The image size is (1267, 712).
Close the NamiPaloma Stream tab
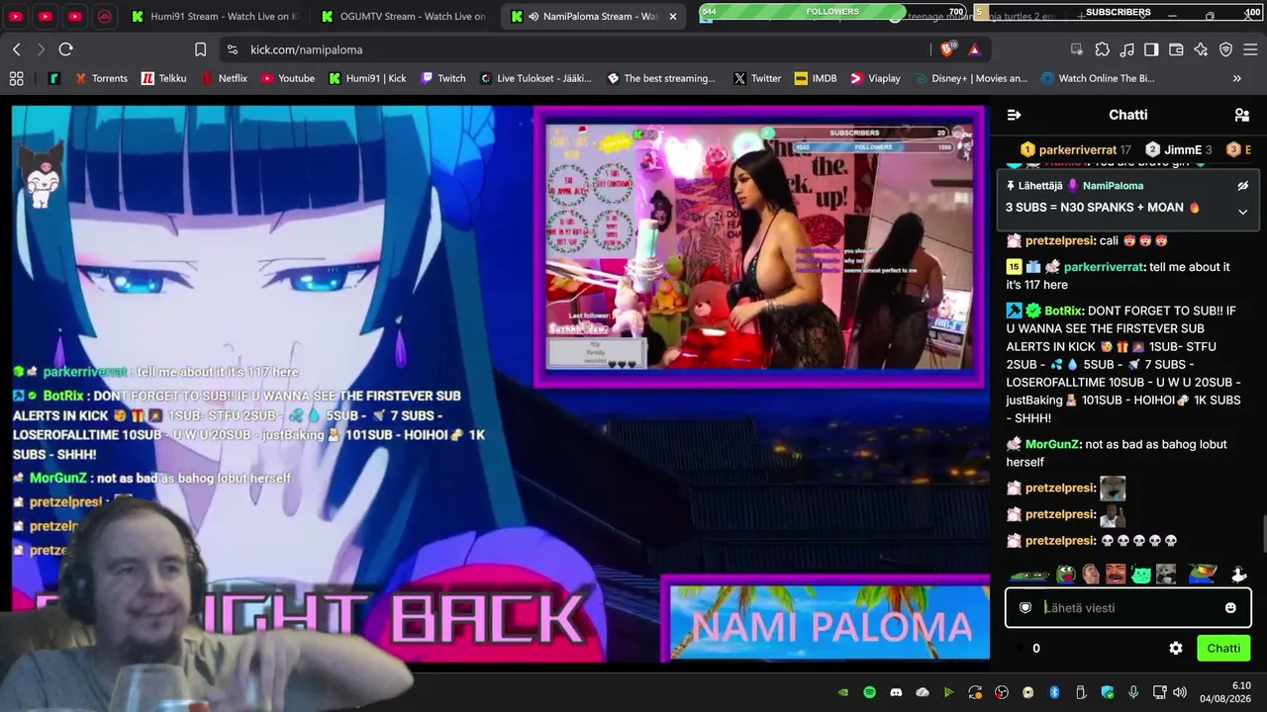[x=673, y=17]
